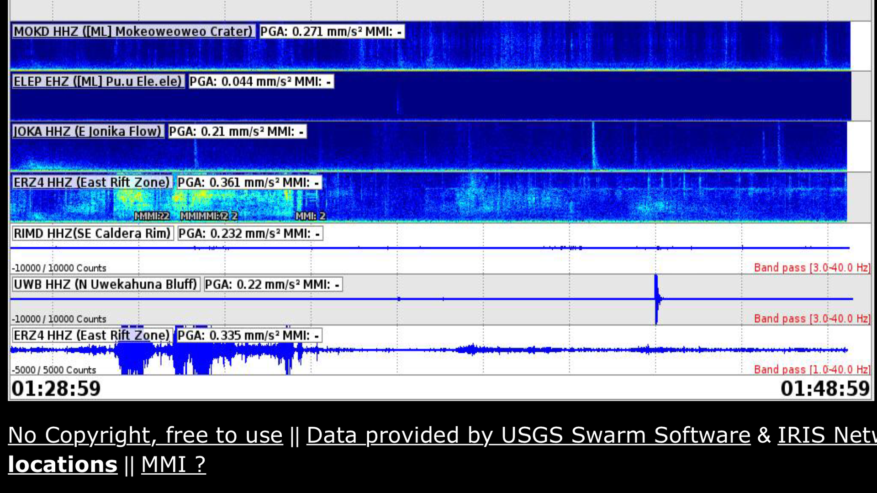Click the yellow high-energy area in ERZ4 spectrogram
Screen dimensions: 877x493
click(132, 200)
